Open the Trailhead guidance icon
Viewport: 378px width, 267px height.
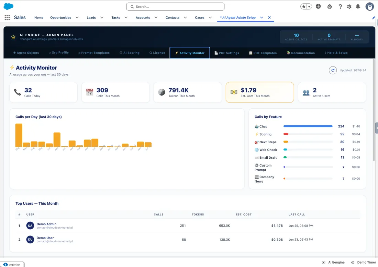(x=330, y=7)
